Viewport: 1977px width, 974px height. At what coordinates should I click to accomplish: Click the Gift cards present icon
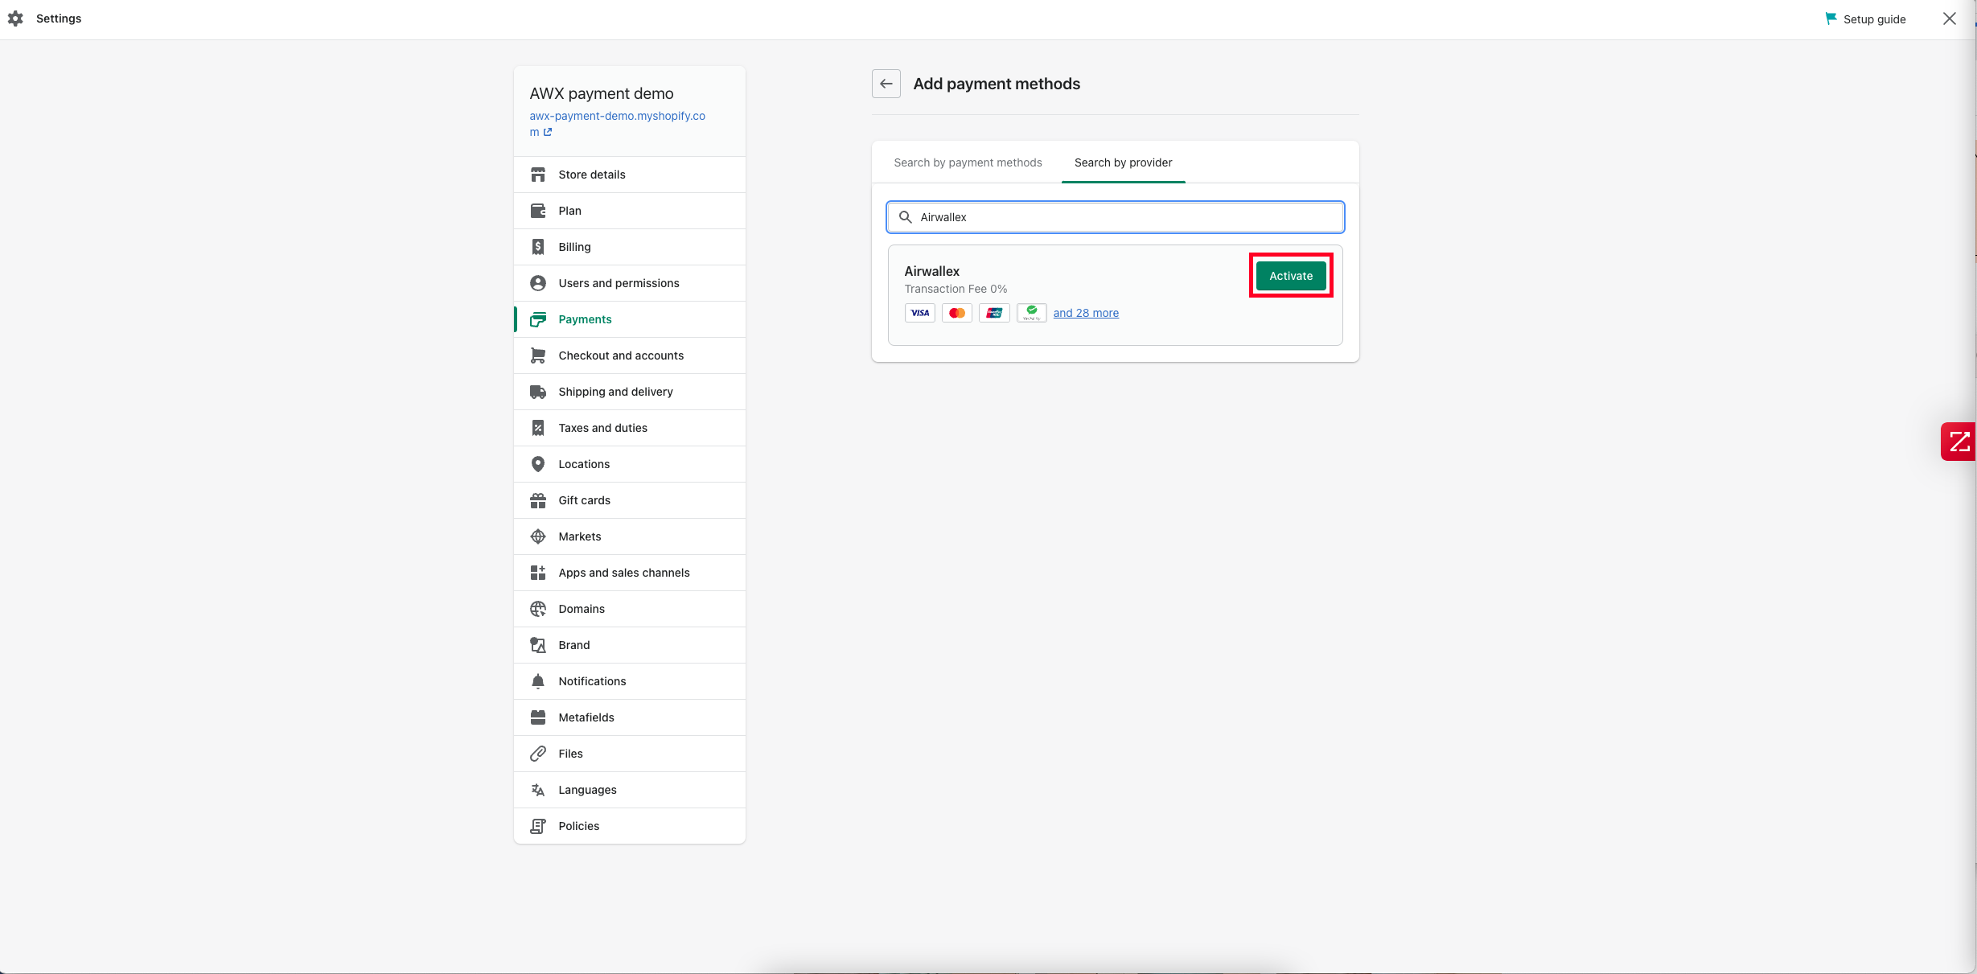538,500
